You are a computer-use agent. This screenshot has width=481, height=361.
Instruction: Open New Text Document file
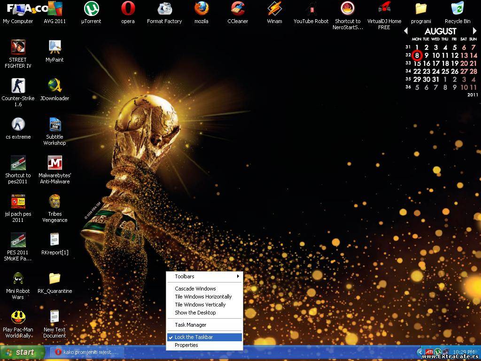(x=54, y=324)
